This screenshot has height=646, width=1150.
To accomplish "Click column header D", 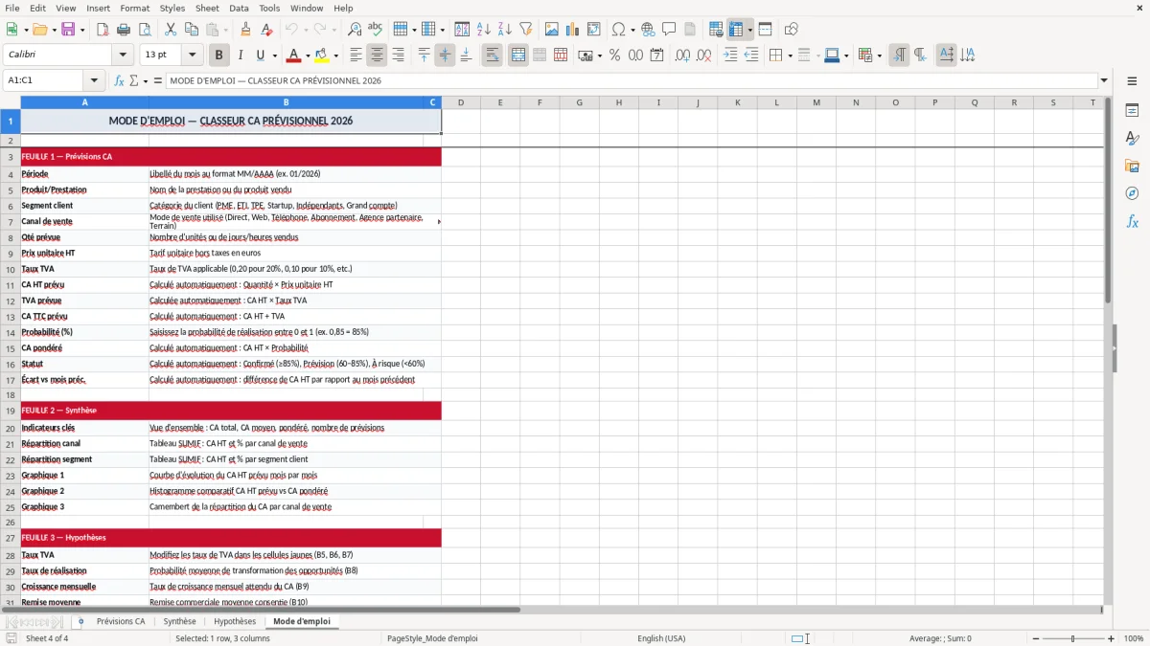I will point(461,102).
